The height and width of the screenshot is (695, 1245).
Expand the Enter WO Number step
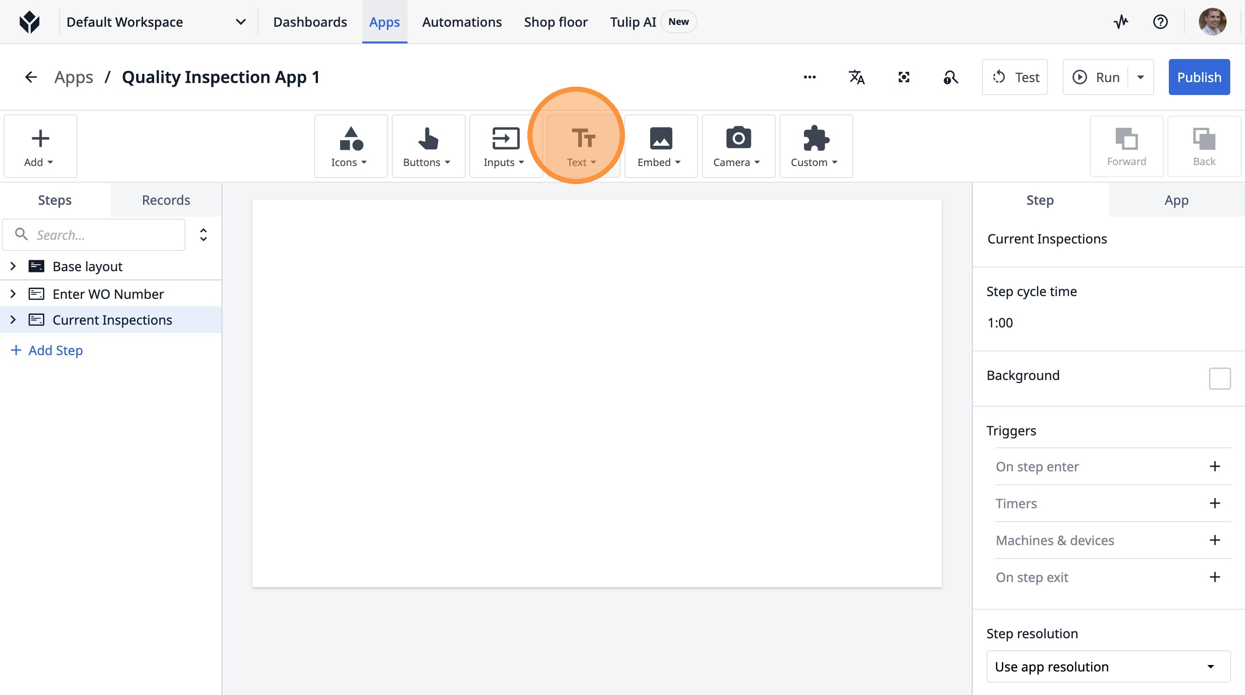(x=13, y=294)
